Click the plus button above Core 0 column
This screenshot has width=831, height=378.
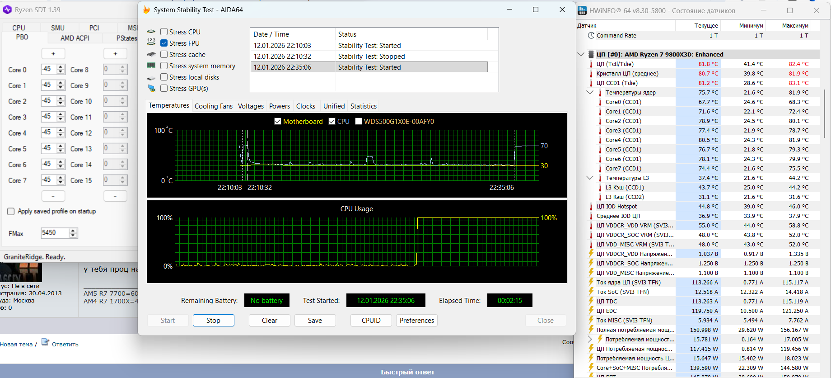tap(53, 54)
